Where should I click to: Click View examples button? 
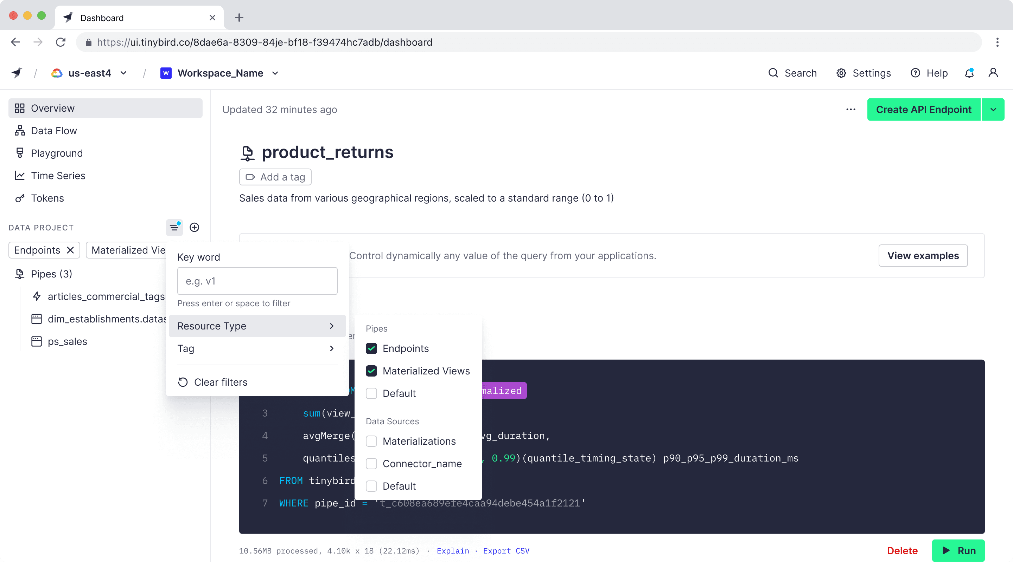(x=923, y=256)
